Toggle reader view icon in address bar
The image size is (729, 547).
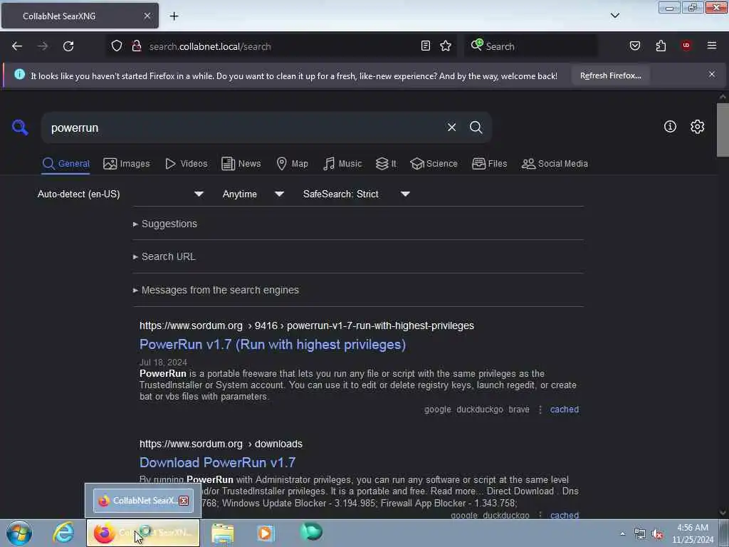pos(426,46)
